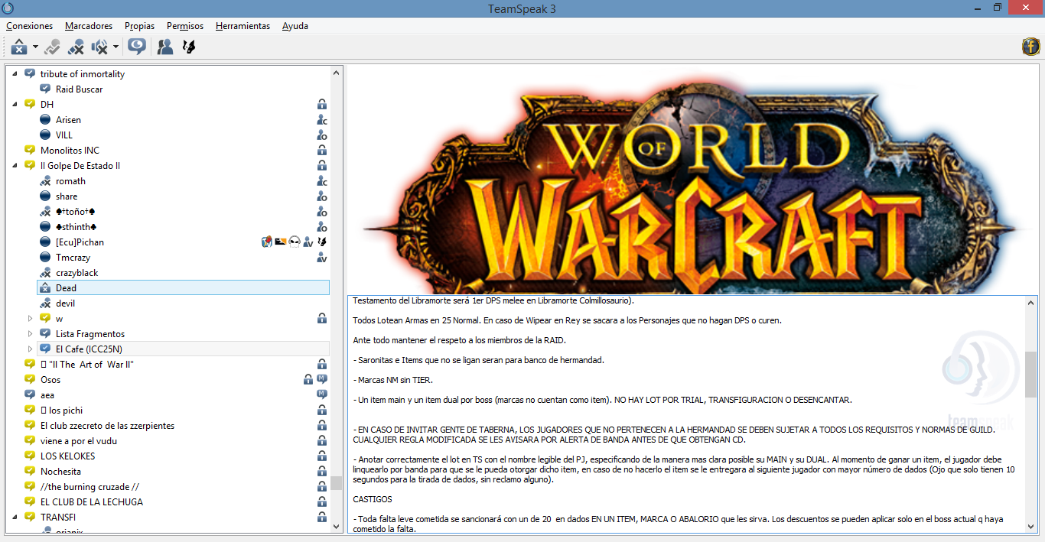This screenshot has width=1045, height=542.
Task: Click the gold Facebook badge icon
Action: click(x=1030, y=47)
